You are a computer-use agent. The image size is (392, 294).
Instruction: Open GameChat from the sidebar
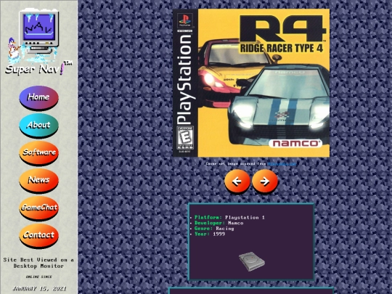[x=38, y=208]
